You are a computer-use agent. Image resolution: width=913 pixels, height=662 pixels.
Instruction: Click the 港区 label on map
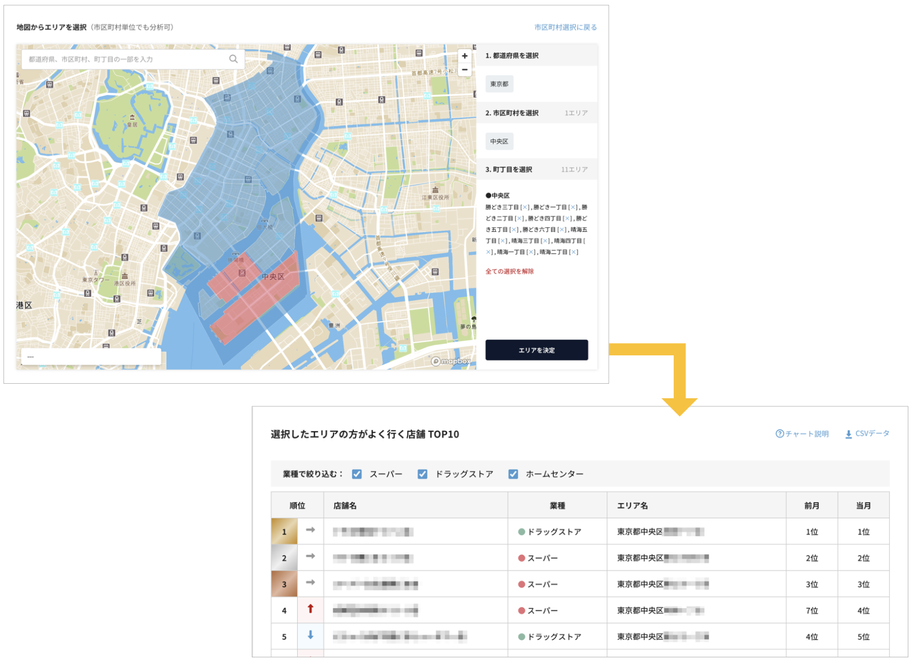pos(24,305)
